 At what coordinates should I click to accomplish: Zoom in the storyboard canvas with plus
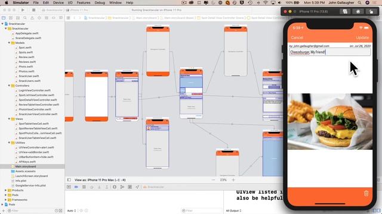tap(233, 180)
